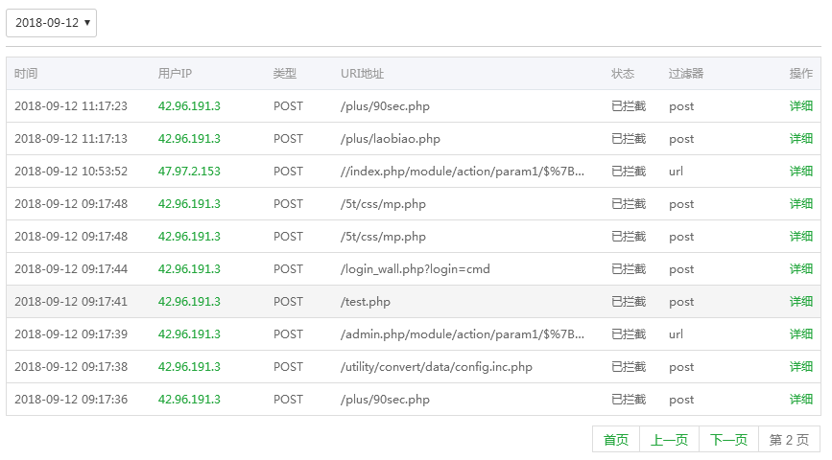The width and height of the screenshot is (832, 460).
Task: View 详细 for the /admin.php/module/action row
Action: coord(800,334)
